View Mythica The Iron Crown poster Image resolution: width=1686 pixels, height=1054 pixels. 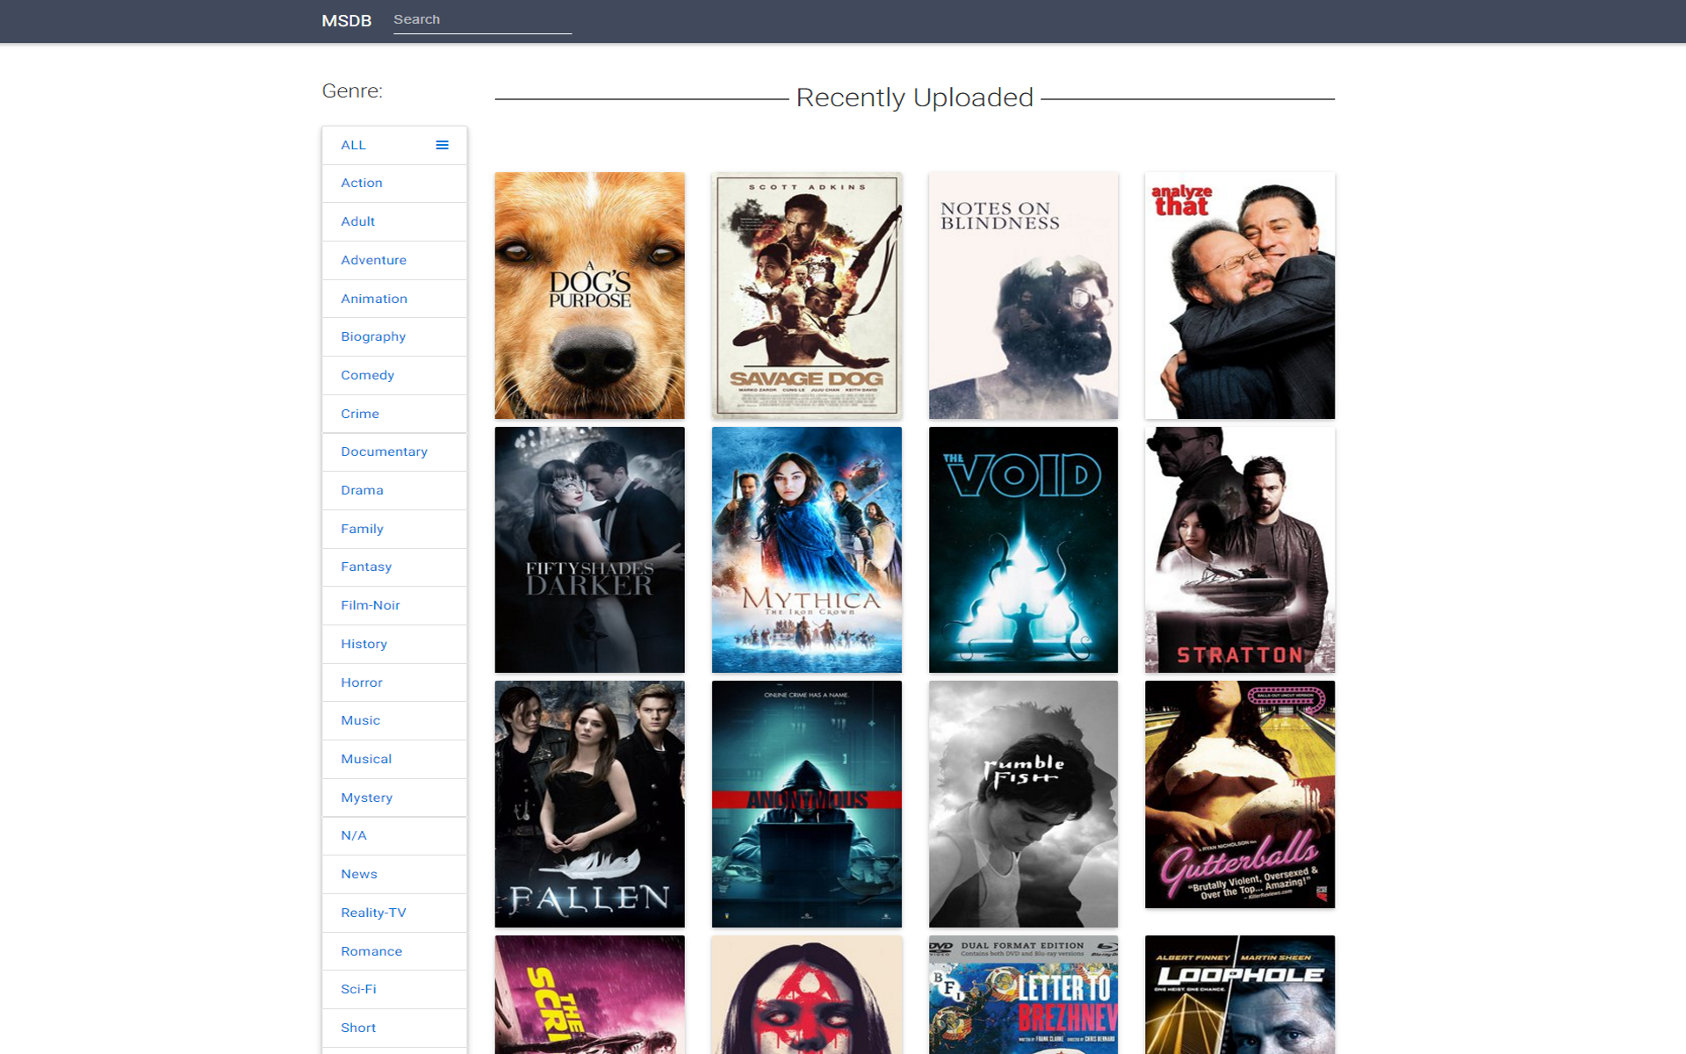[806, 550]
